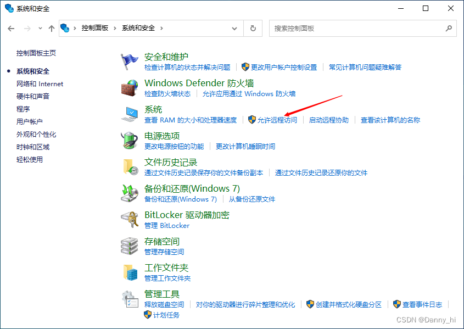Click 检查防火墙状态 link

pyautogui.click(x=167, y=94)
